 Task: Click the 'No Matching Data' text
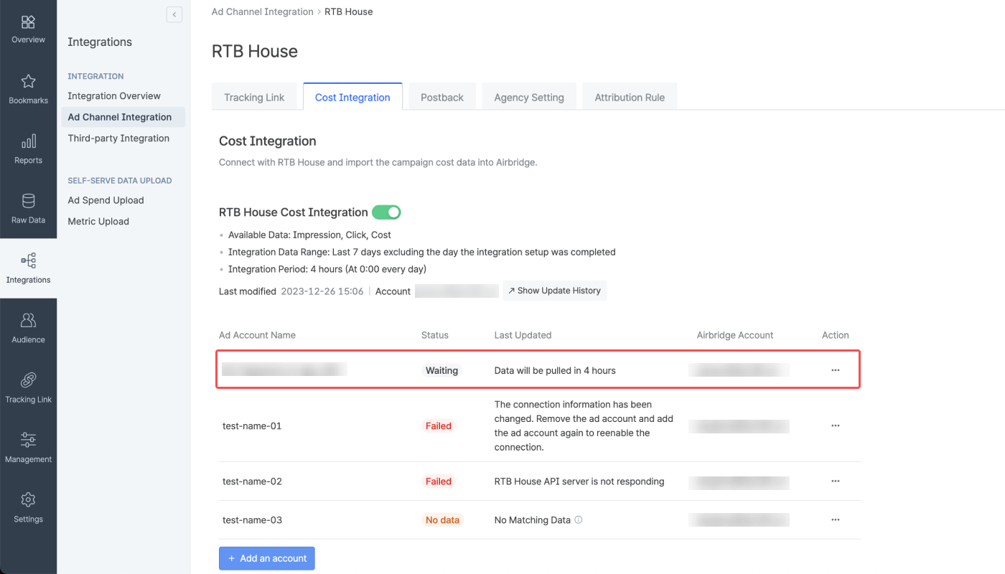coord(533,519)
